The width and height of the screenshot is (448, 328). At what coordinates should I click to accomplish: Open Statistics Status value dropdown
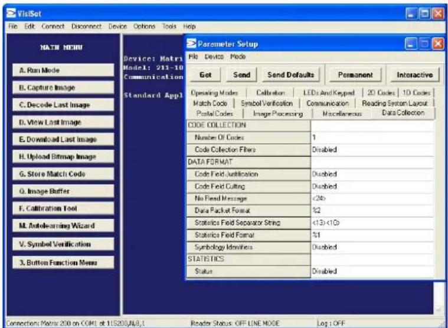point(372,271)
